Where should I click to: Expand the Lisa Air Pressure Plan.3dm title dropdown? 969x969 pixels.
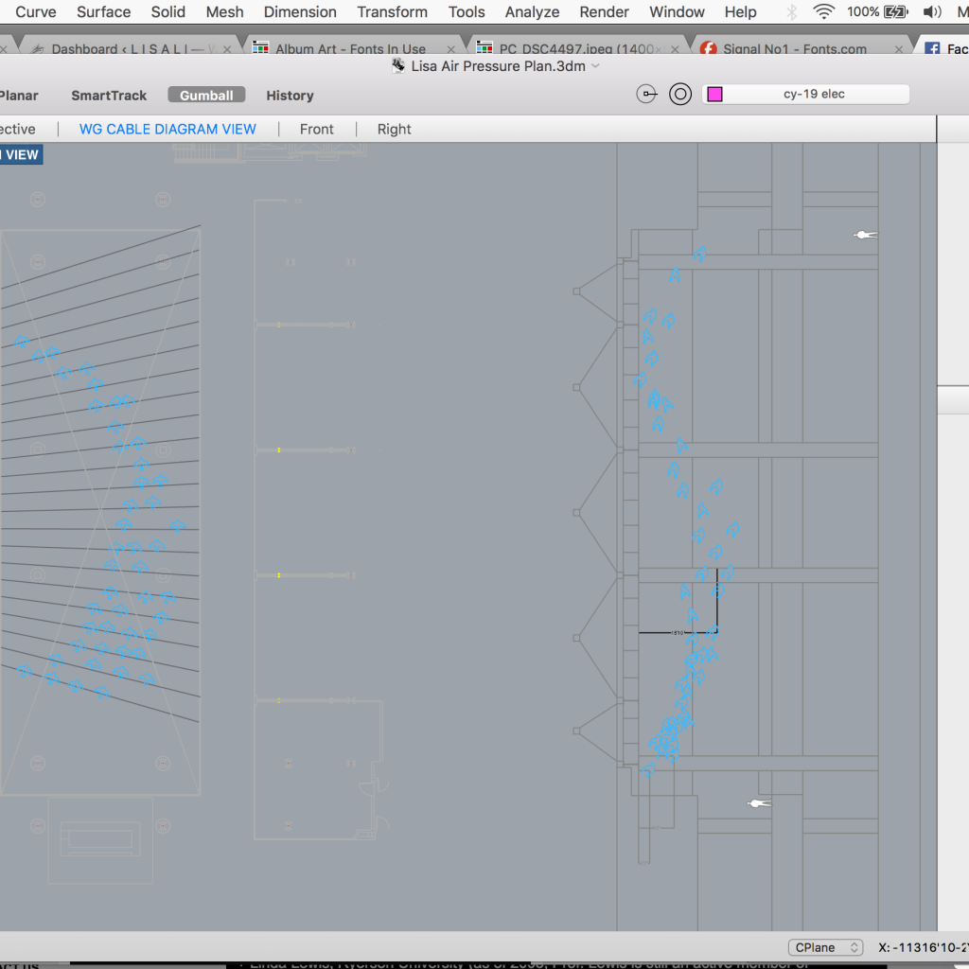(x=596, y=66)
